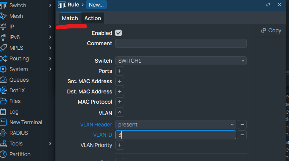Click the Queues icon in sidebar
Screen dimensions: 289x161
[x=4, y=80]
